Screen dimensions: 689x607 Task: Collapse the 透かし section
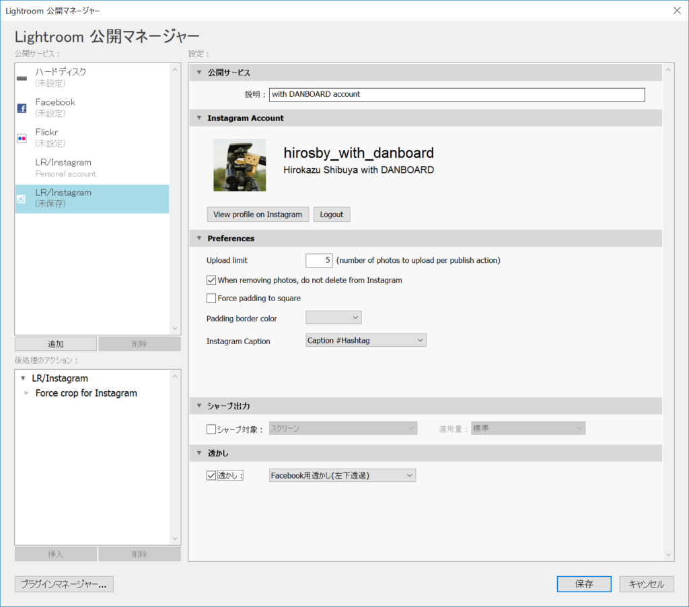[199, 453]
